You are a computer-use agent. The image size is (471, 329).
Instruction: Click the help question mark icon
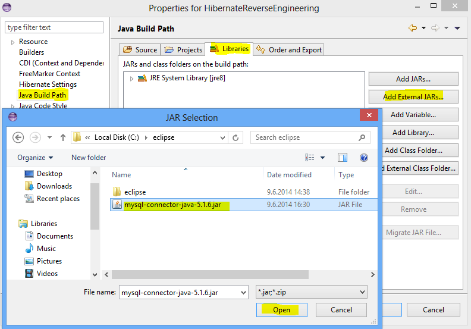click(x=364, y=158)
